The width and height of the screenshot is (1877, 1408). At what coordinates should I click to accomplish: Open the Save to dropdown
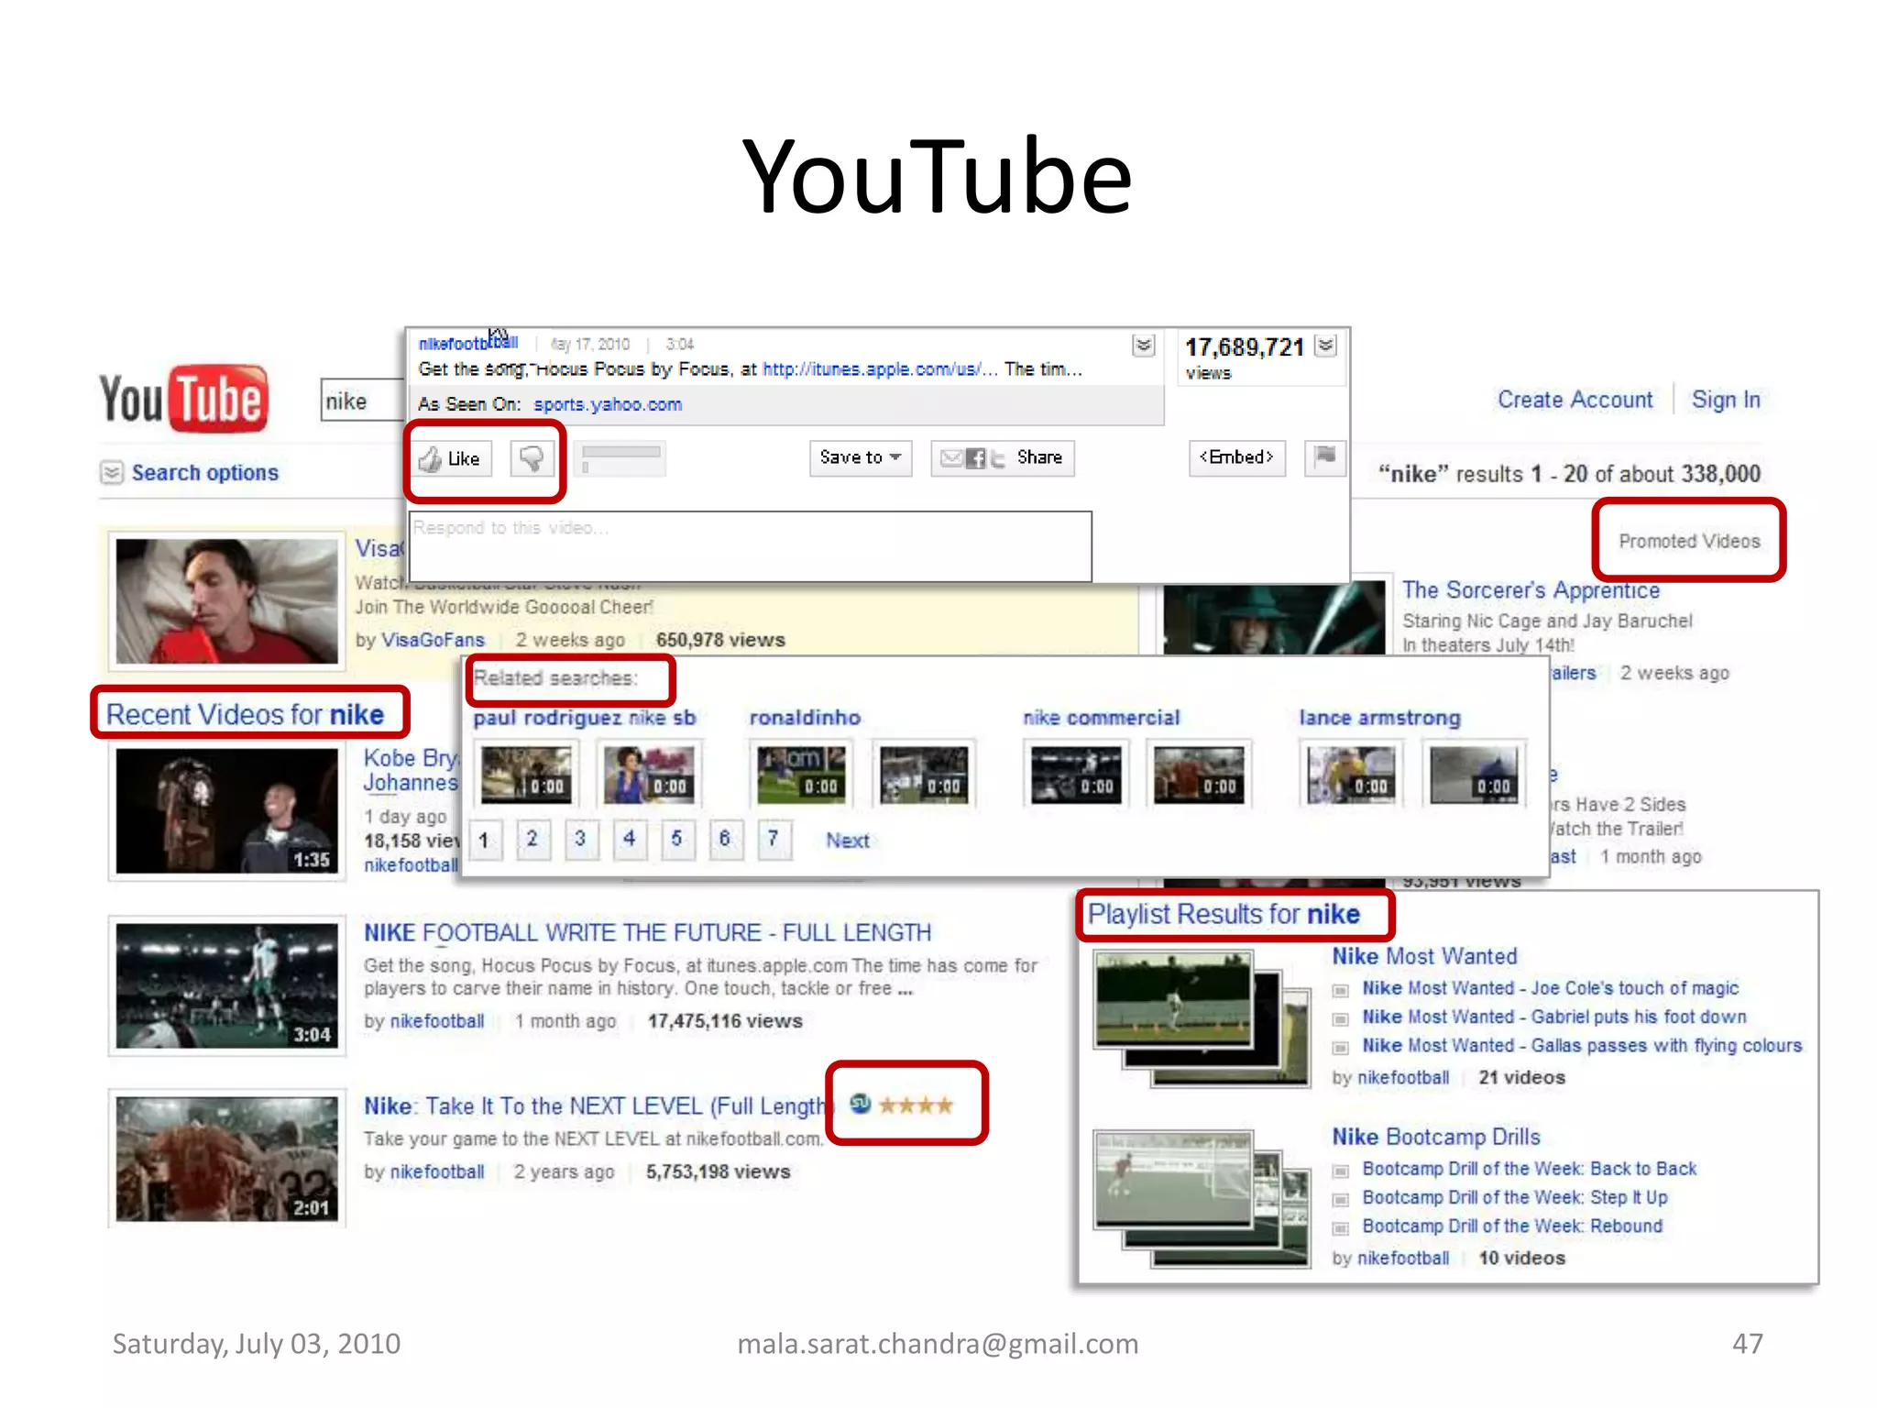pyautogui.click(x=861, y=457)
